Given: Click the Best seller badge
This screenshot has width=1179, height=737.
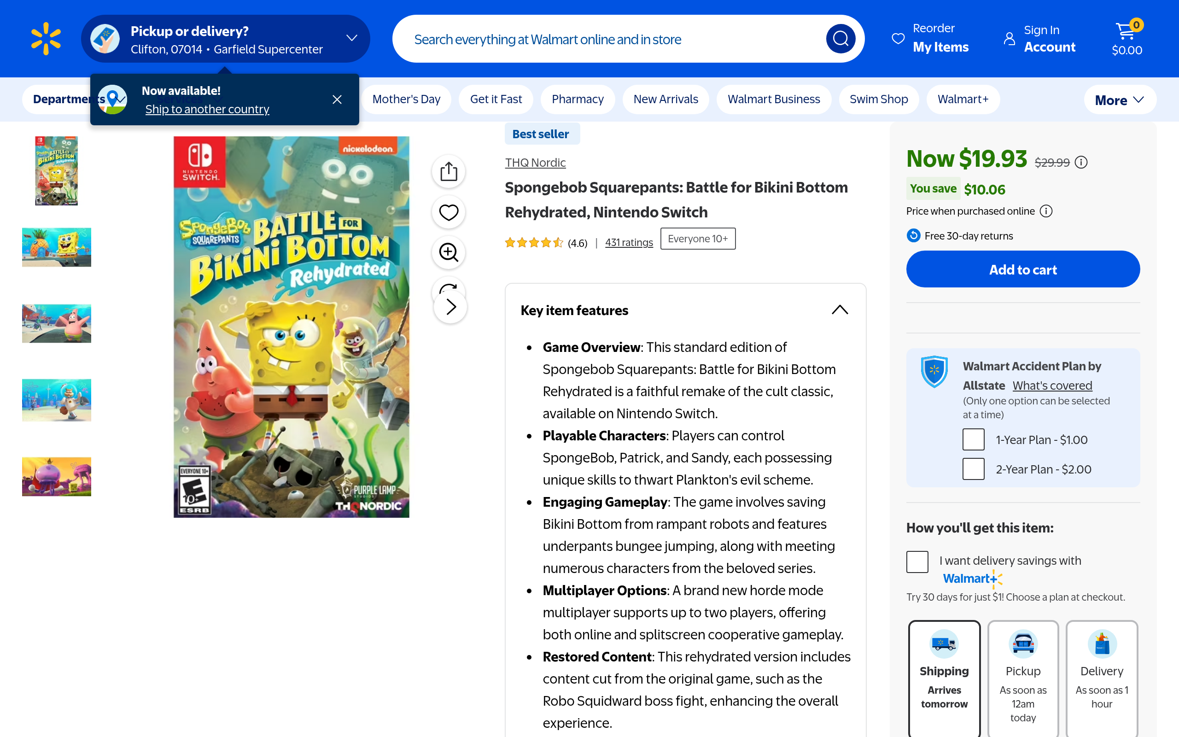Looking at the screenshot, I should 542,134.
